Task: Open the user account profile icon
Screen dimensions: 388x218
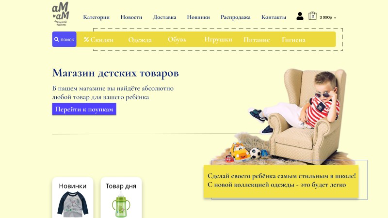Action: (300, 16)
